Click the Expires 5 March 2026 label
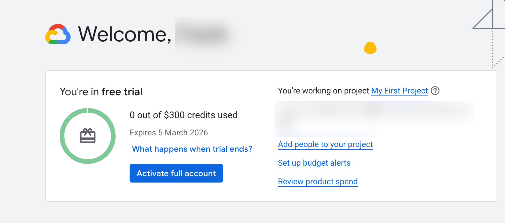The width and height of the screenshot is (505, 223). (169, 133)
